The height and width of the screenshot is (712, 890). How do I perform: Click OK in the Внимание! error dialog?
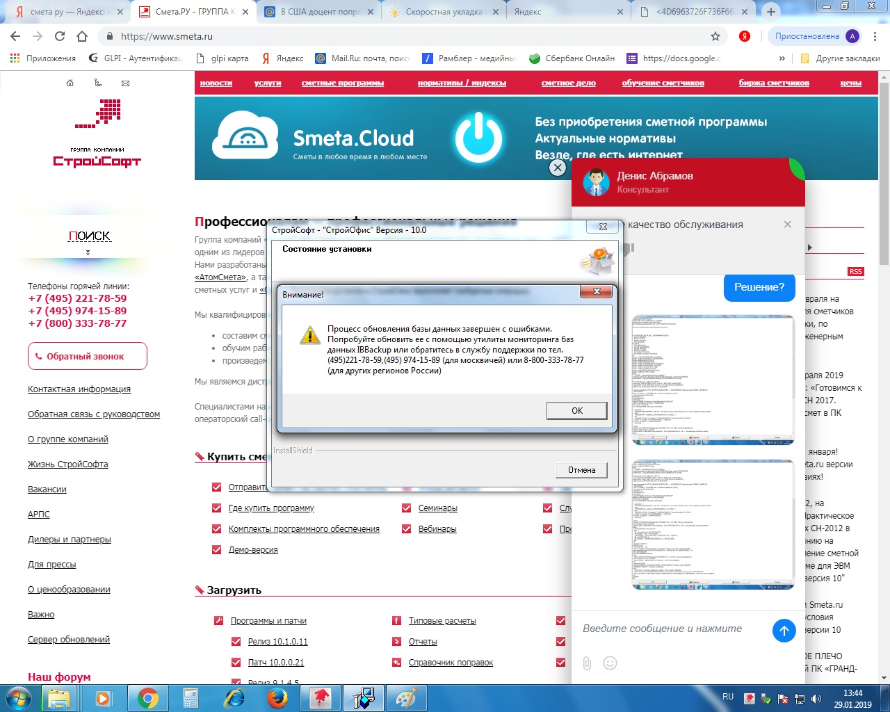pos(576,410)
